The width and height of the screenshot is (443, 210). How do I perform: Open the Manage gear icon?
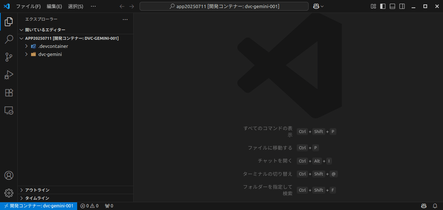[9, 193]
